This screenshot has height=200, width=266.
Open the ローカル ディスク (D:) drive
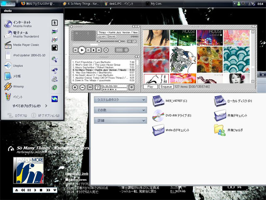point(233,101)
